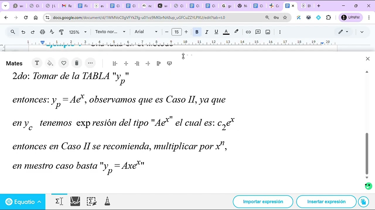Toggle spelling and grammar check
The height and width of the screenshot is (210, 375).
tap(52, 32)
